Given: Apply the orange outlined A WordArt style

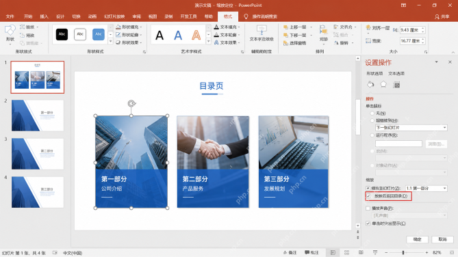Looking at the screenshot, I should click(196, 36).
